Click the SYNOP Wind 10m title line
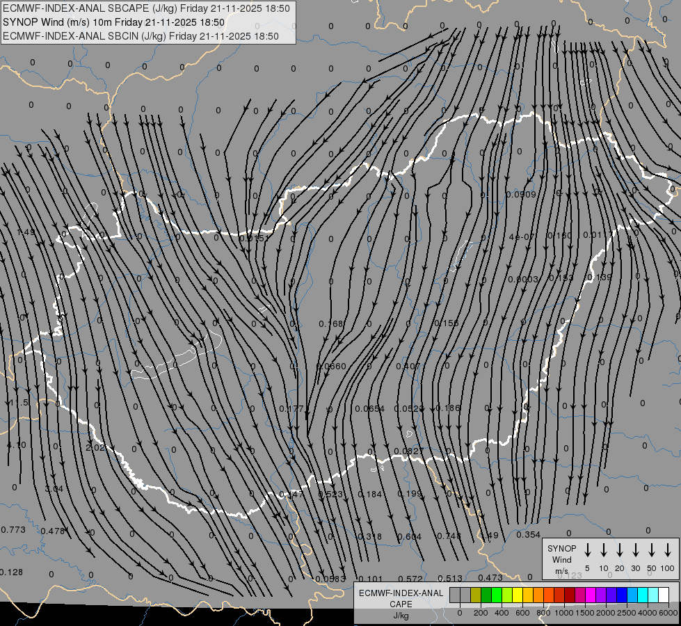Screen dimensions: 681x626 [x=114, y=22]
